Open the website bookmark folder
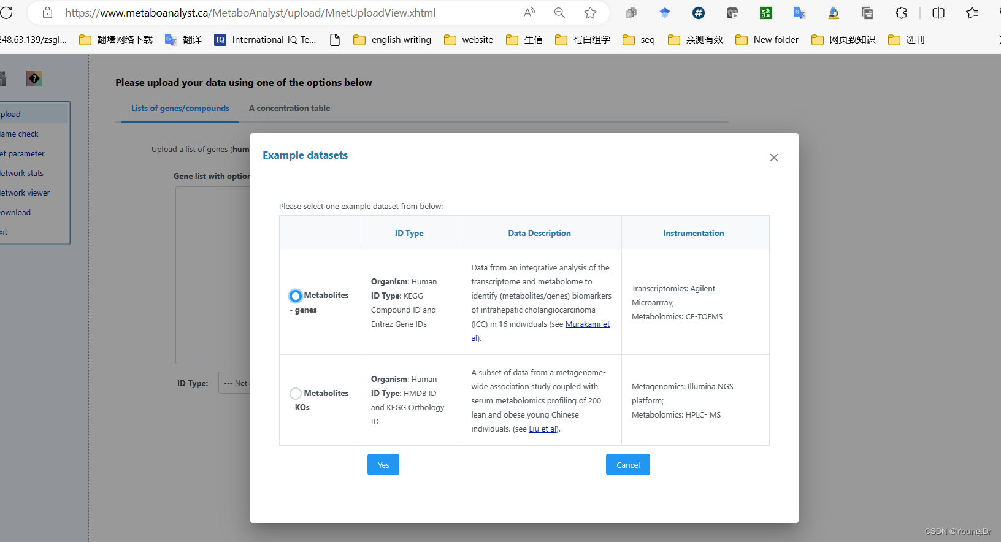Screen dimensions: 1001x542 coord(469,40)
